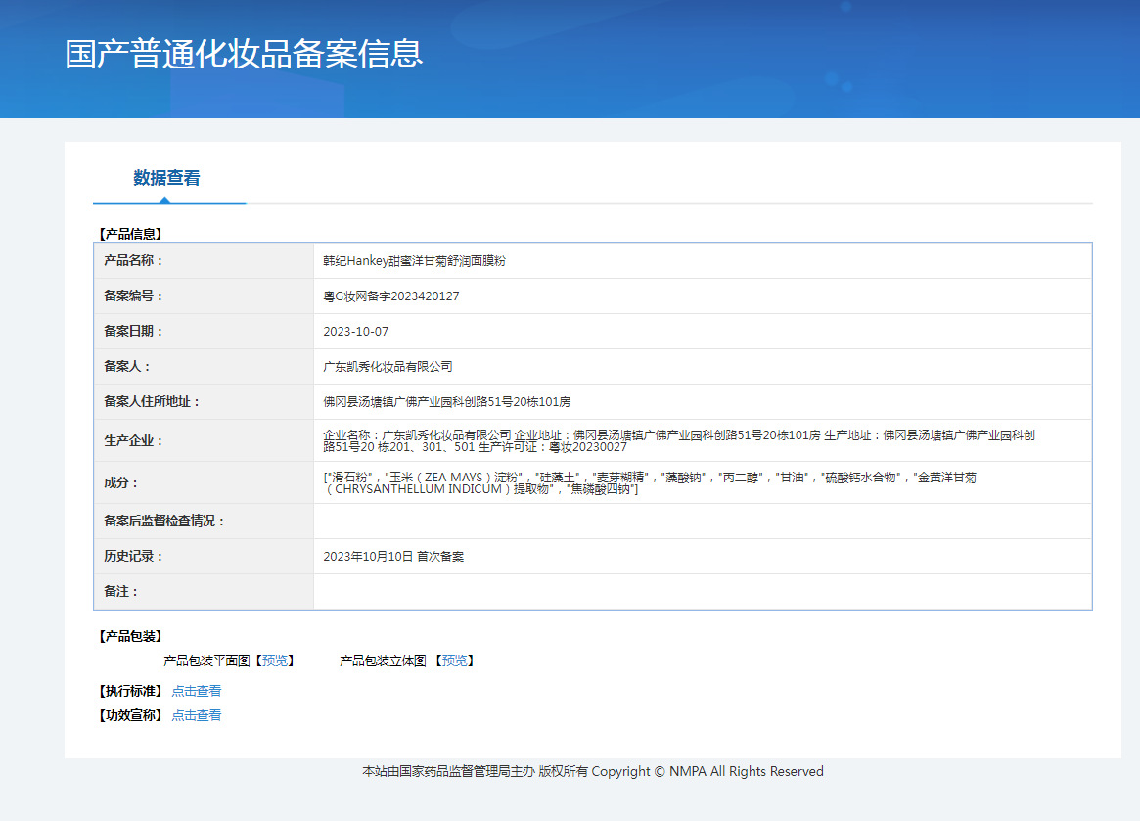Screen dimensions: 1140x821
Task: Click the filing number 粤G妆网备字2023420127
Action: 390,296
